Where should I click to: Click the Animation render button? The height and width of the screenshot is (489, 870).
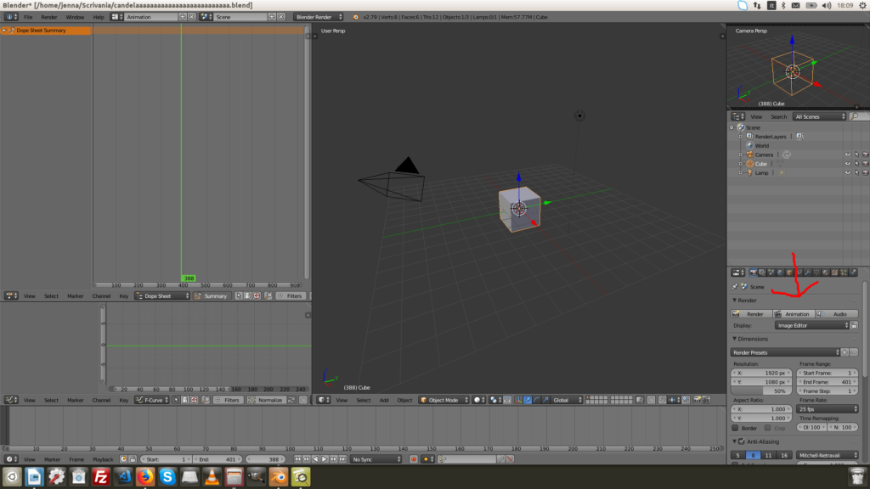pyautogui.click(x=794, y=314)
